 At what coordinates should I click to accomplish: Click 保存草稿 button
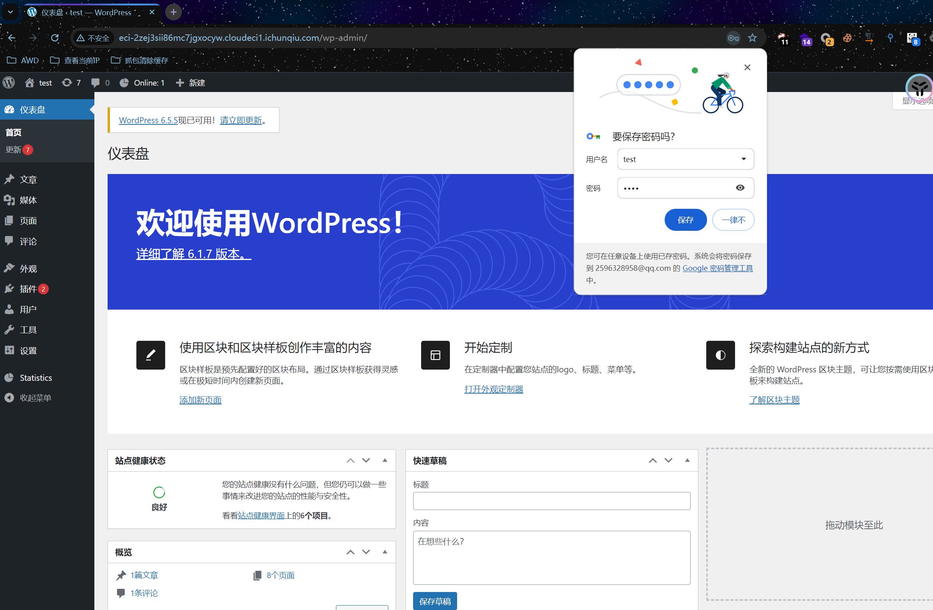(x=435, y=601)
